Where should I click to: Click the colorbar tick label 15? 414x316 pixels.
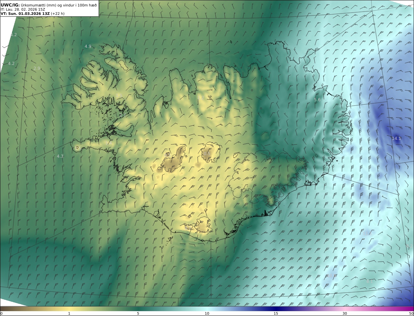tap(276, 313)
